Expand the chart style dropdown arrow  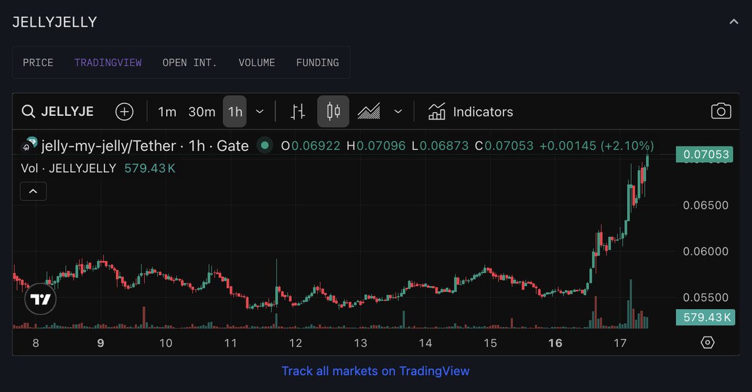(x=398, y=112)
